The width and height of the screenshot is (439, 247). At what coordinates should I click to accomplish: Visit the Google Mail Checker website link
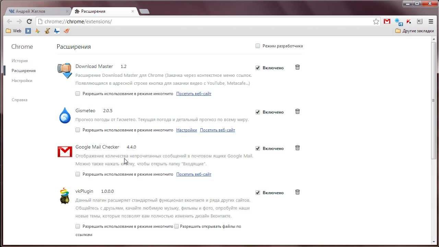tap(194, 174)
